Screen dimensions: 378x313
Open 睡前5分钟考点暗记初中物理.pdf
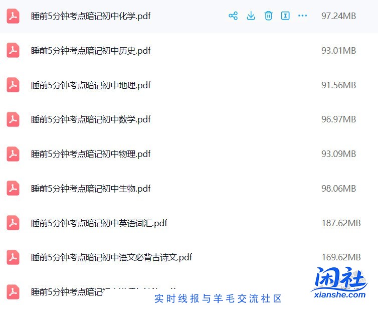[x=91, y=154]
